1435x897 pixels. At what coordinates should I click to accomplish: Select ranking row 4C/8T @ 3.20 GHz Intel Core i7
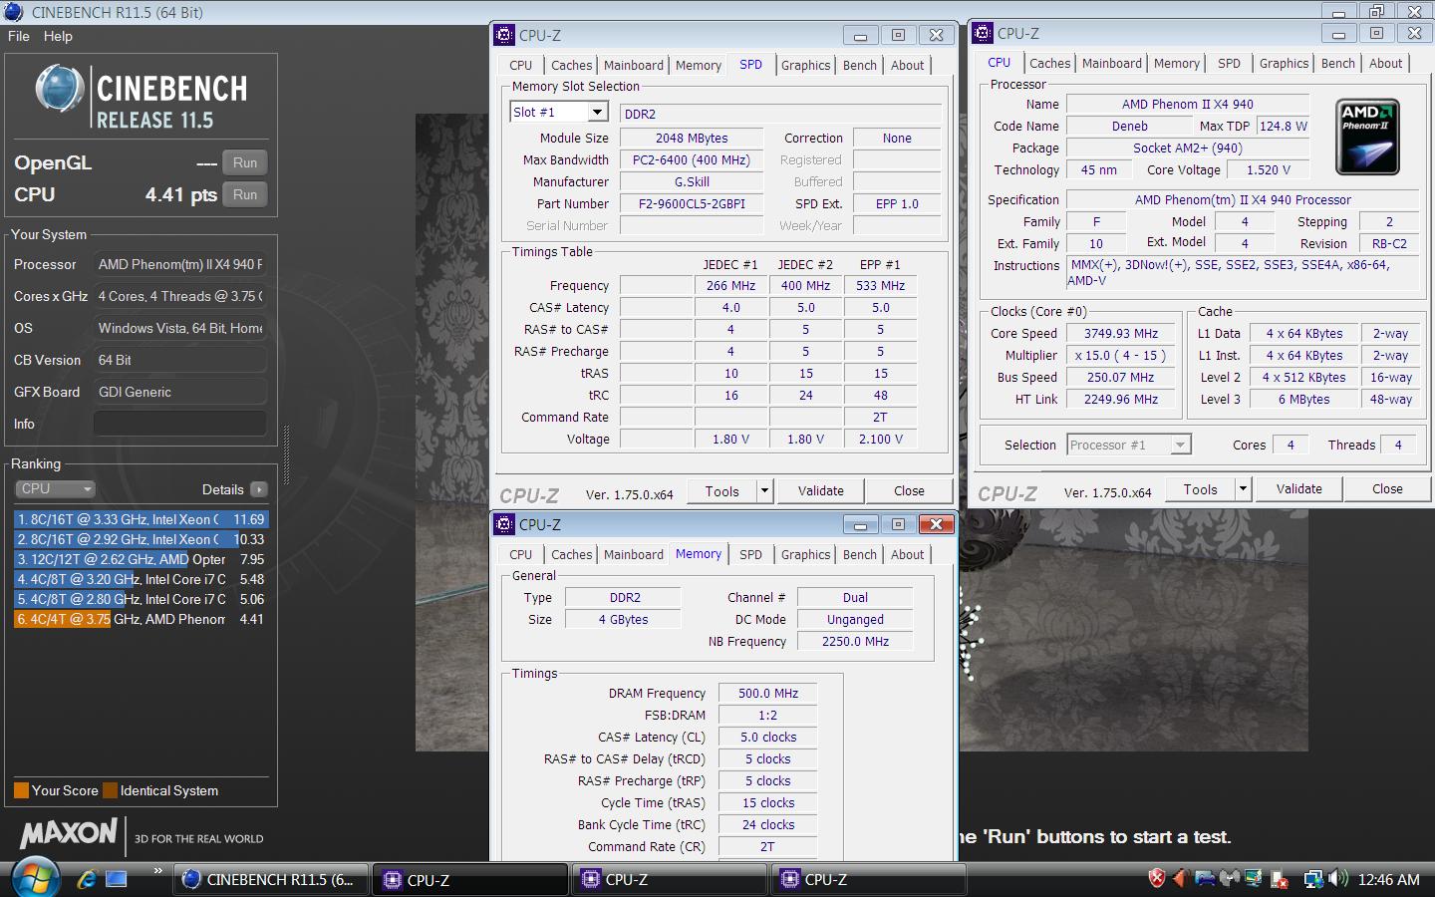pos(142,579)
